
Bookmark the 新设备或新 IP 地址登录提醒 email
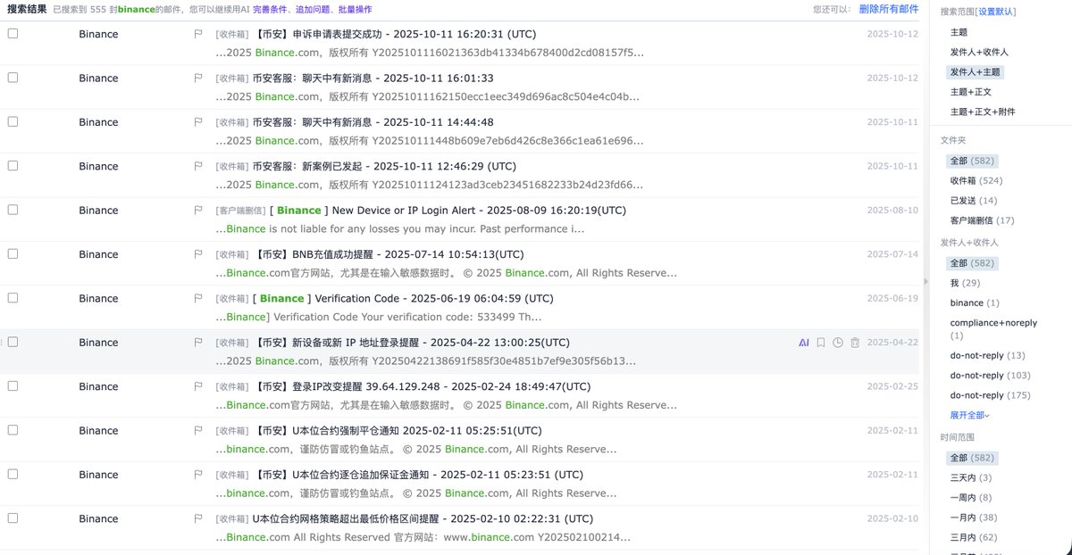(821, 343)
